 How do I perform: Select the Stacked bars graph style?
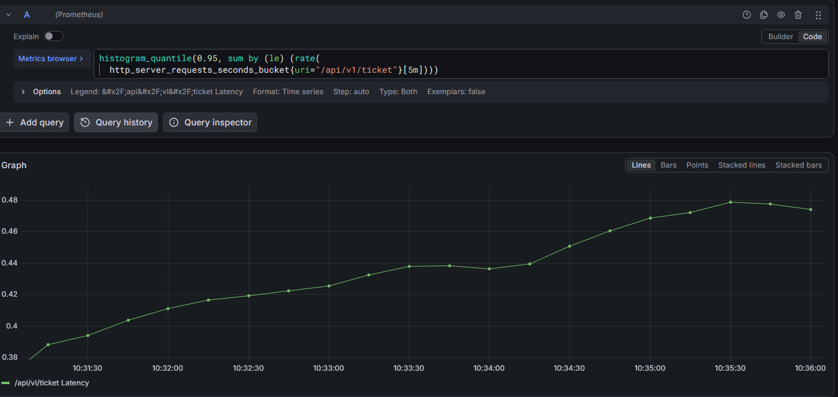click(799, 165)
